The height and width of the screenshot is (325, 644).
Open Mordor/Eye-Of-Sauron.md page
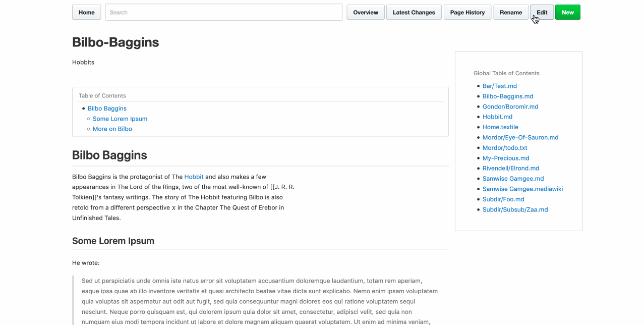520,138
